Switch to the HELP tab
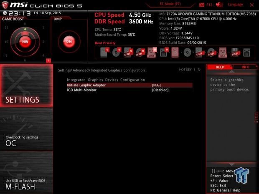The width and height of the screenshot is (259, 194). click(220, 67)
